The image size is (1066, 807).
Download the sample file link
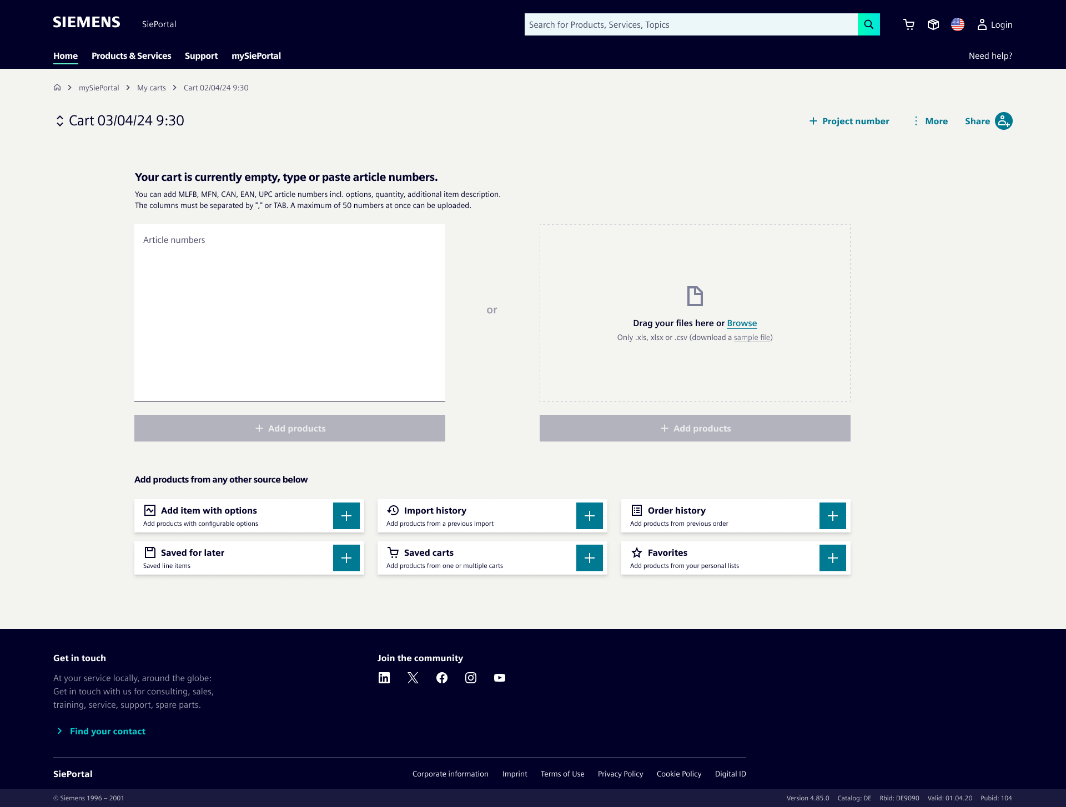(x=752, y=337)
